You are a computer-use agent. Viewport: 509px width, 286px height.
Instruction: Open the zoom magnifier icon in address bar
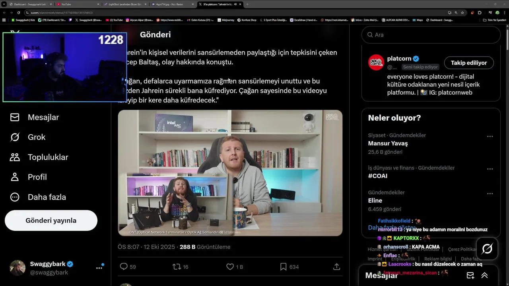point(456,13)
